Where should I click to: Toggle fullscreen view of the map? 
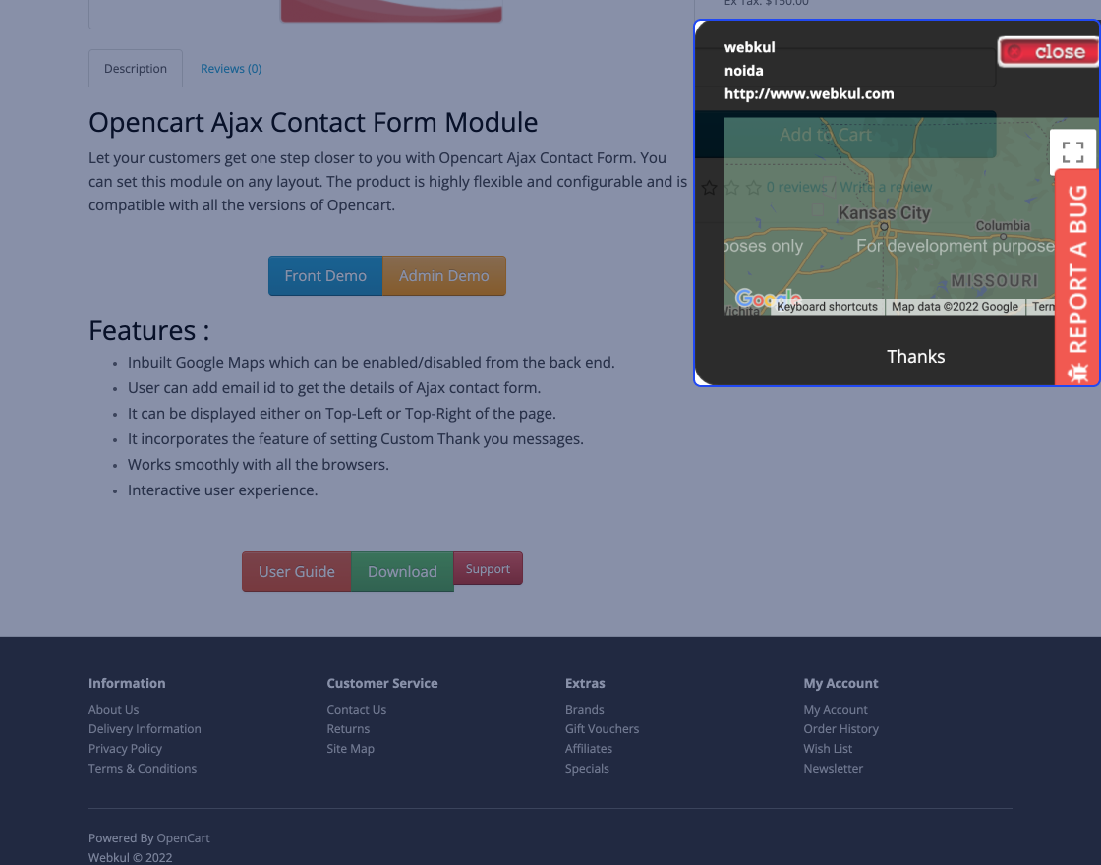pos(1072,151)
